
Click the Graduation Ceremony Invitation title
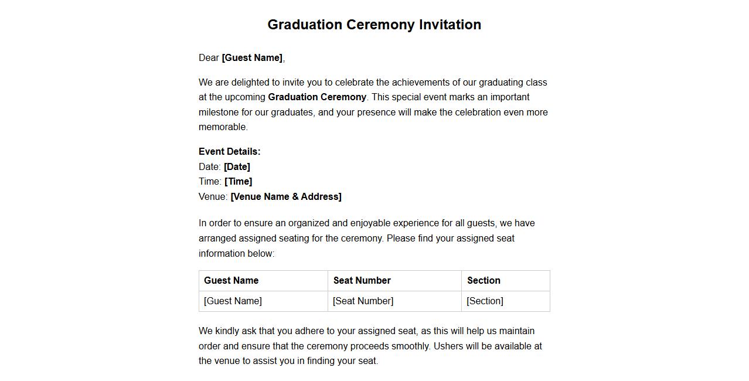coord(374,25)
